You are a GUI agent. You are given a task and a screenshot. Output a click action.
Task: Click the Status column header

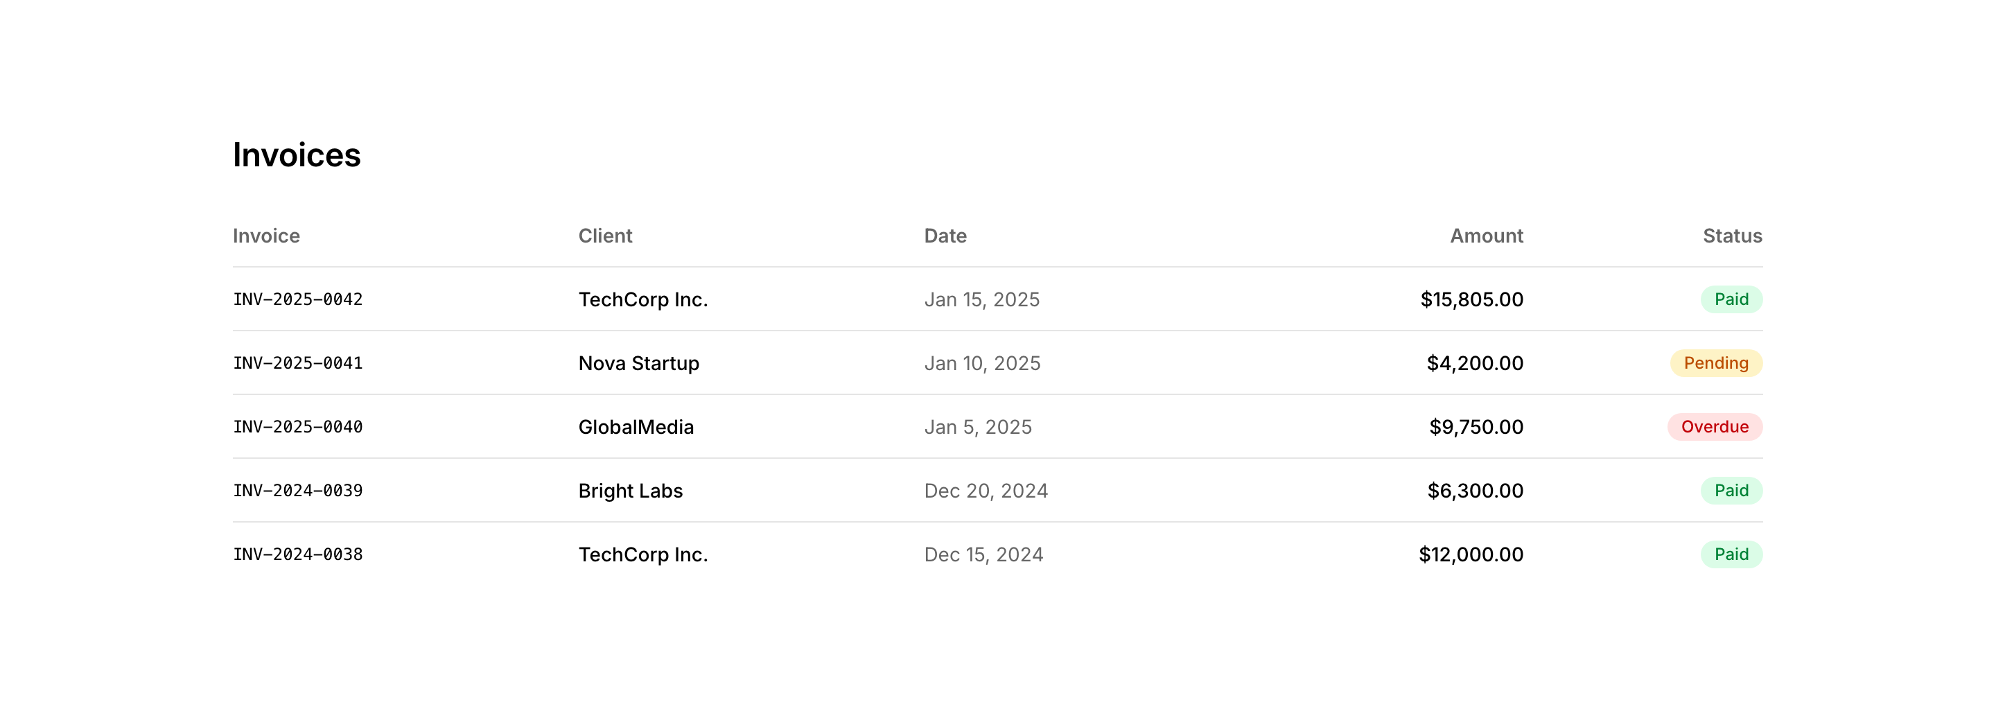[1731, 236]
